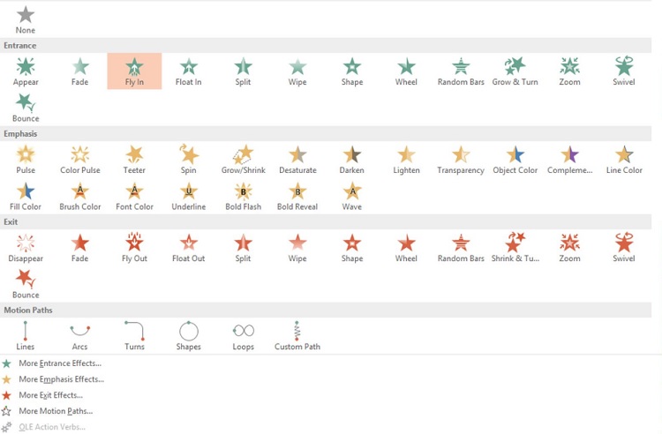662x434 pixels.
Task: Apply the Disappear exit animation
Action: pos(26,247)
